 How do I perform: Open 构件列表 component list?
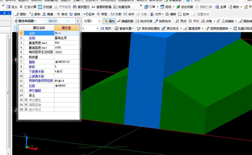click(x=144, y=21)
